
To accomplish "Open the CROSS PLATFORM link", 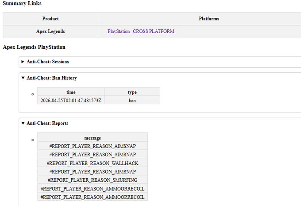I will (154, 31).
